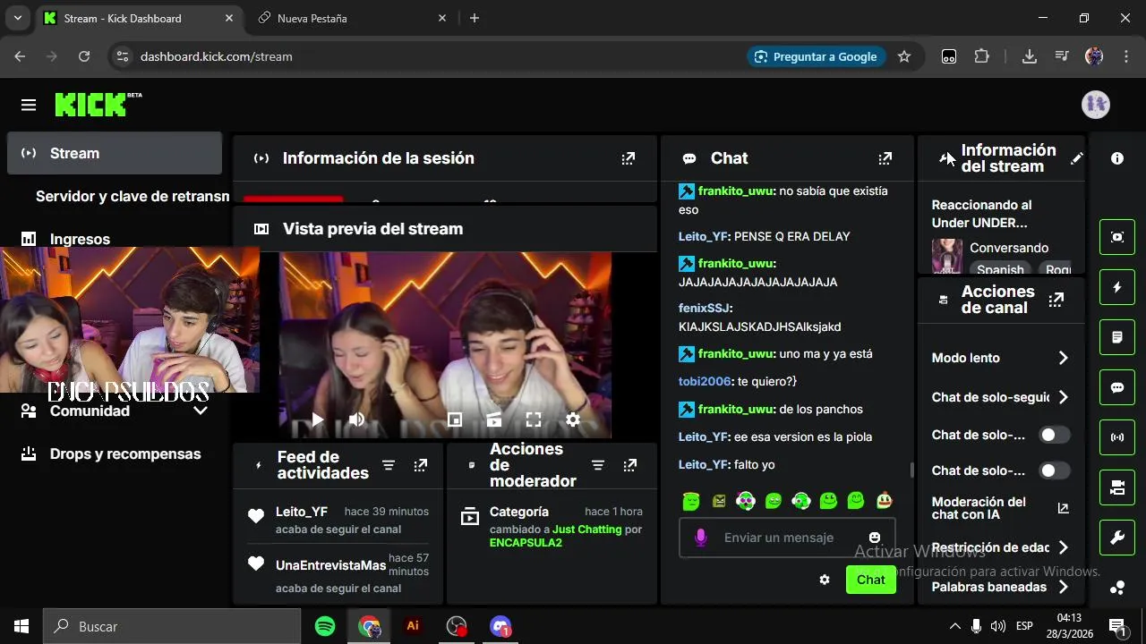The height and width of the screenshot is (644, 1146).
Task: Toggle channel actions camera icon in right sidebar
Action: tap(1117, 487)
